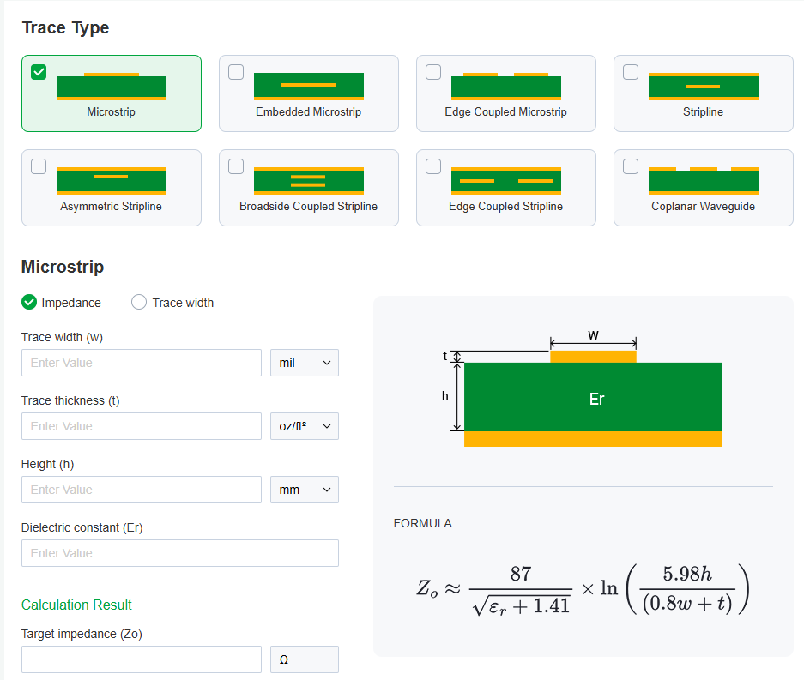Pick the Coplanar Waveguide diagram
Image resolution: width=804 pixels, height=680 pixels.
click(704, 180)
